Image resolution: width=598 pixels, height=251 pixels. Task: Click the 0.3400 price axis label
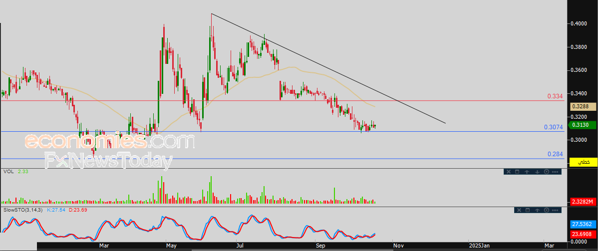coord(578,93)
